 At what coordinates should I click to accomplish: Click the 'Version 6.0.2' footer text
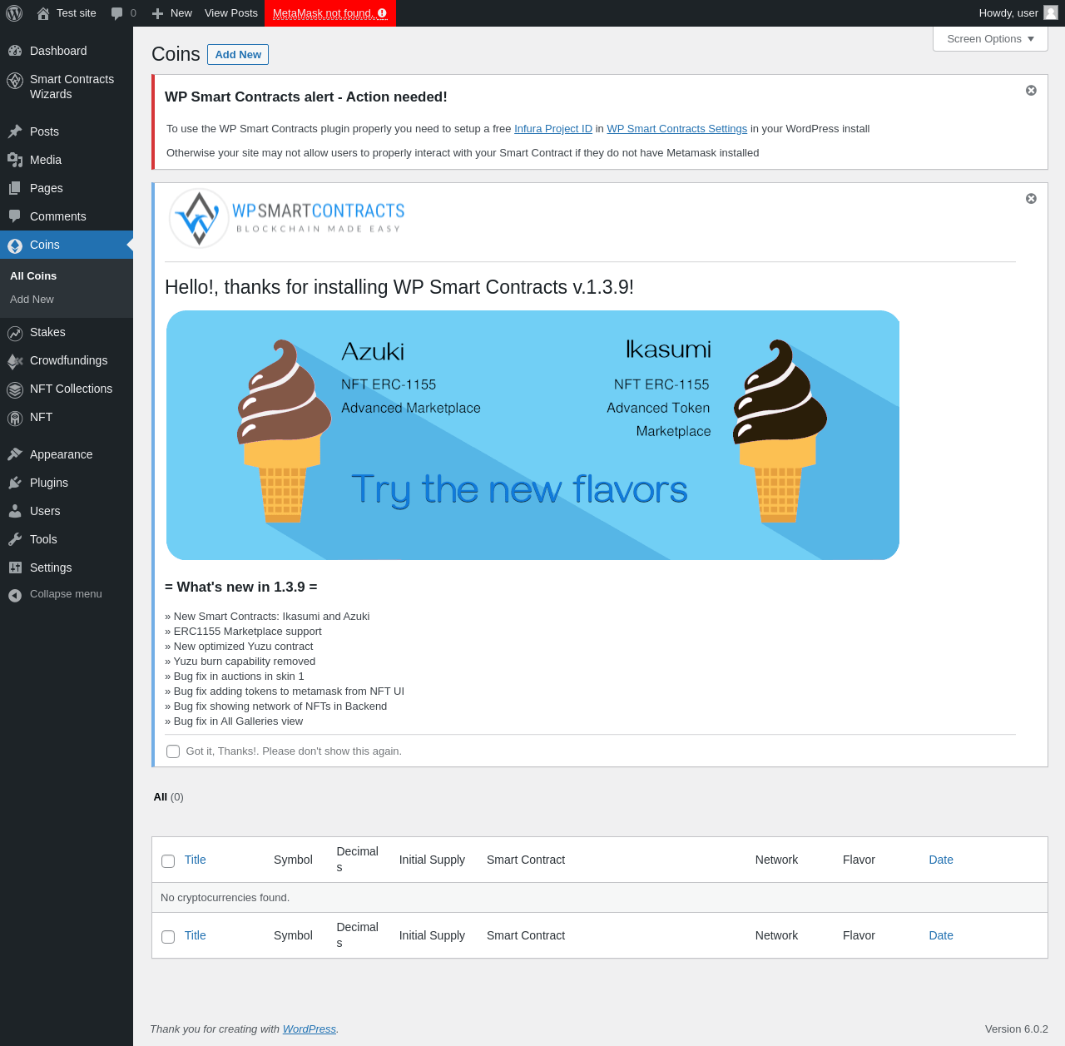pyautogui.click(x=1017, y=1029)
